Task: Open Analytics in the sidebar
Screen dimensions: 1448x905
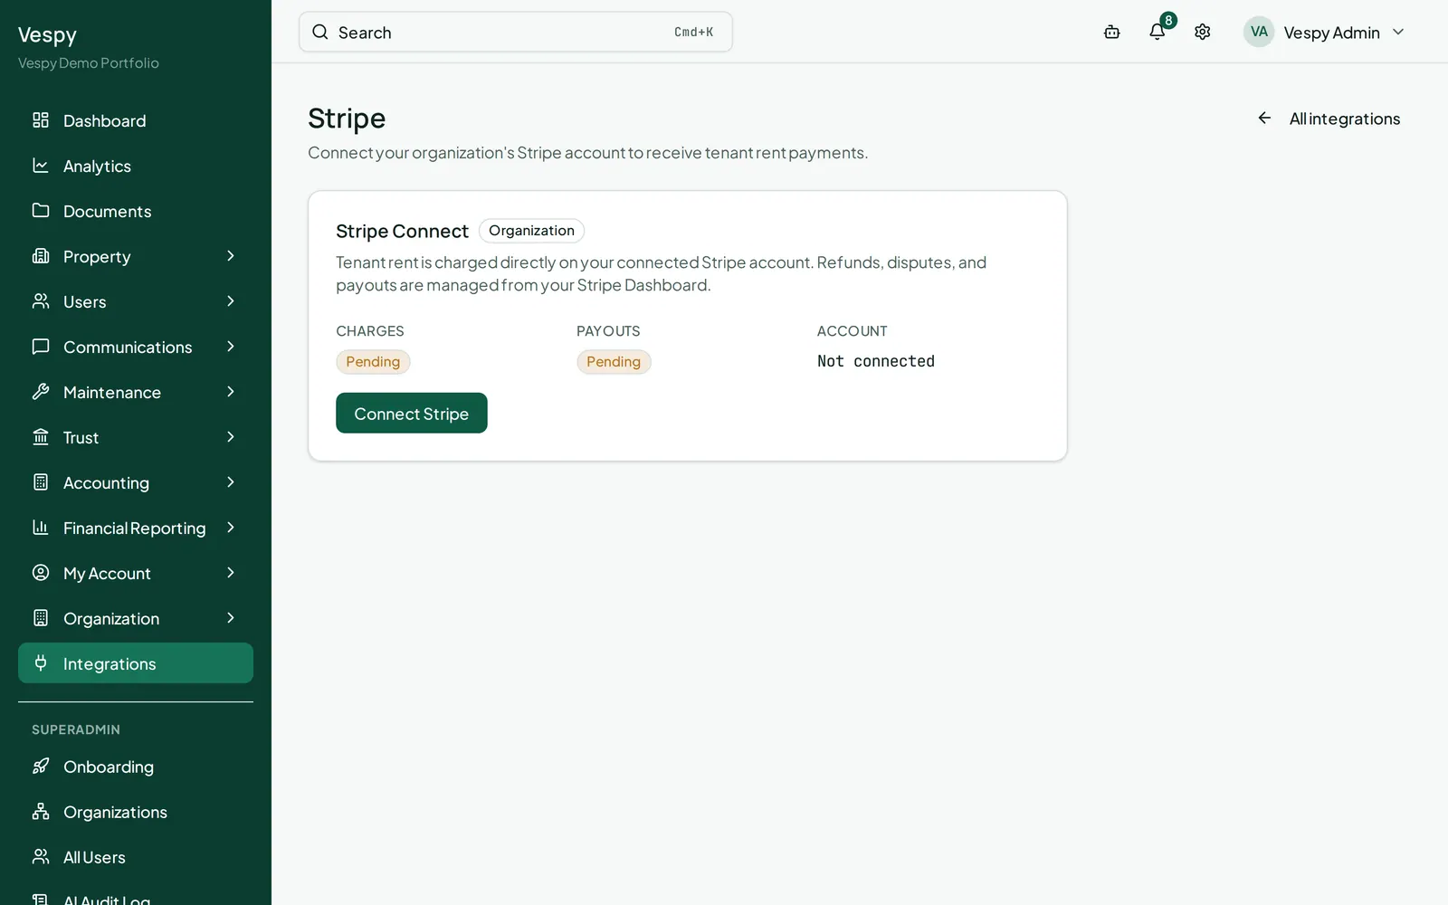Action: 136,166
